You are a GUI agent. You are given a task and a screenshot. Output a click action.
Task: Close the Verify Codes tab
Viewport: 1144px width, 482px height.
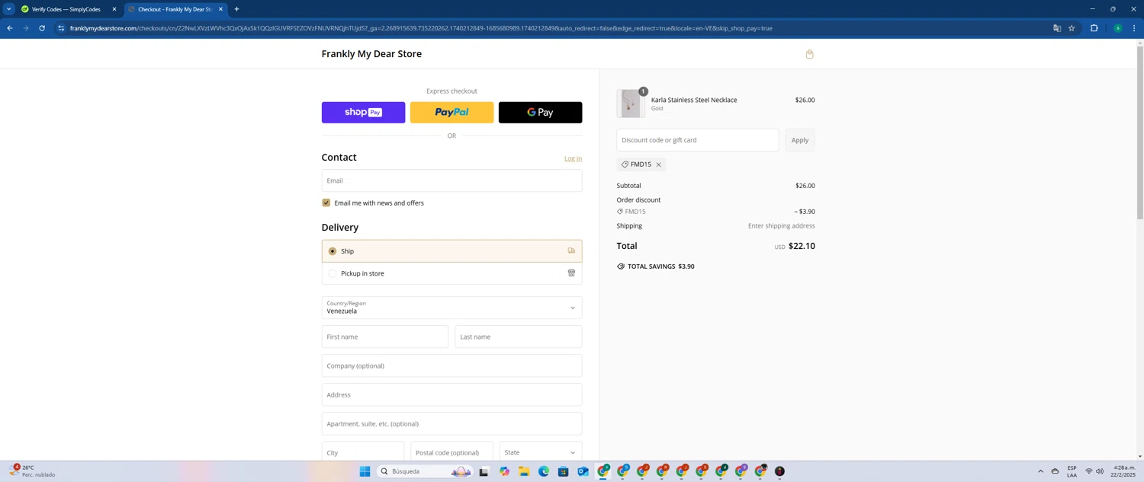[114, 9]
